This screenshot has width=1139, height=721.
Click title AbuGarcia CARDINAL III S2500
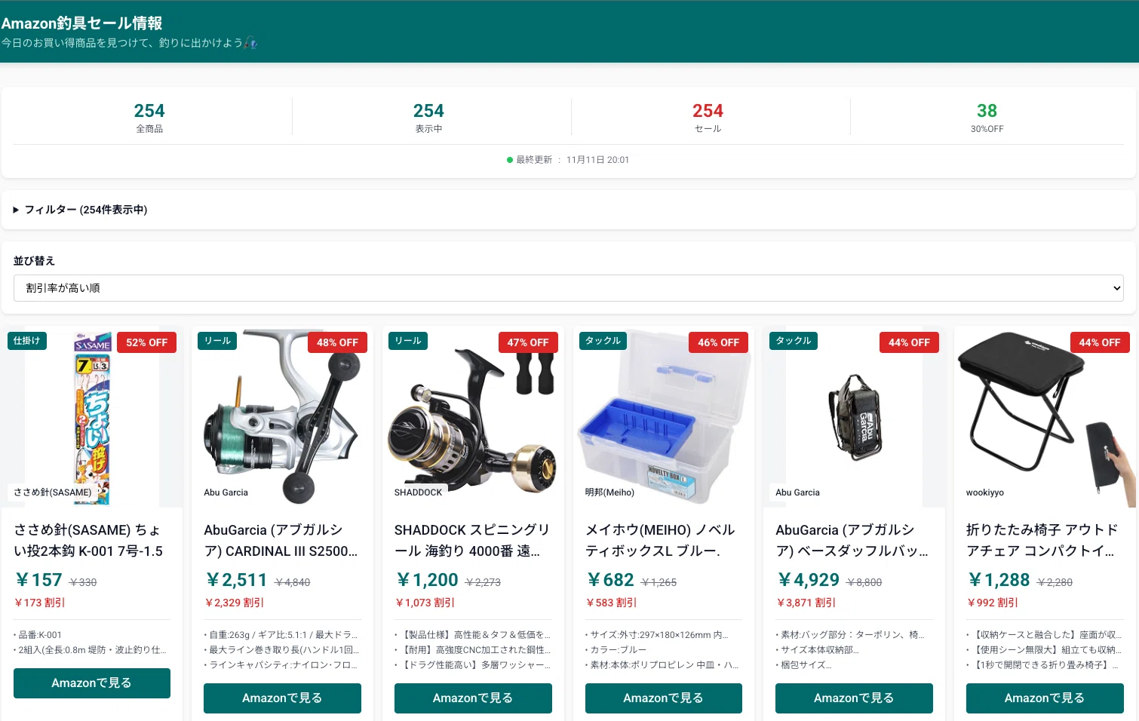(x=281, y=541)
